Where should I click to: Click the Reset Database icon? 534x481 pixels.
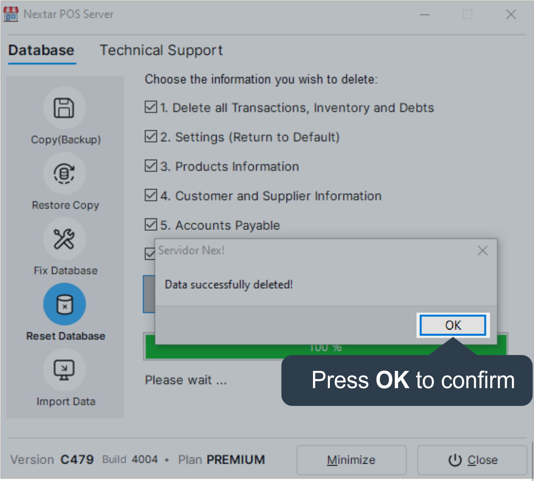point(65,304)
